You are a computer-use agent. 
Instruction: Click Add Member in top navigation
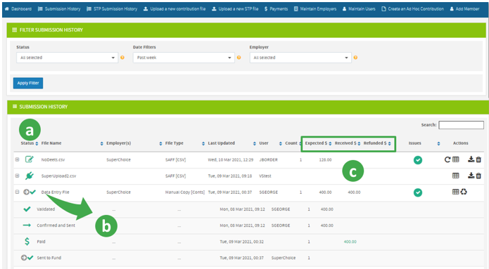(464, 8)
